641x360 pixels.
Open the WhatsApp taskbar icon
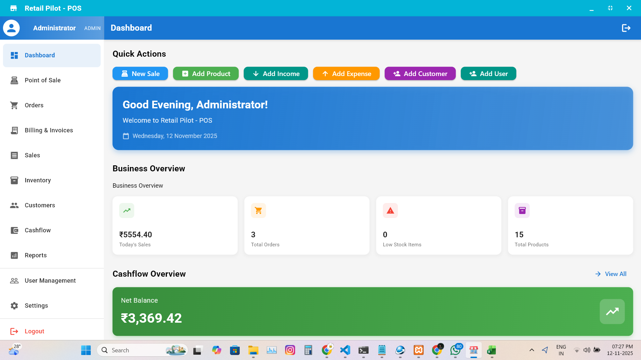[455, 350]
